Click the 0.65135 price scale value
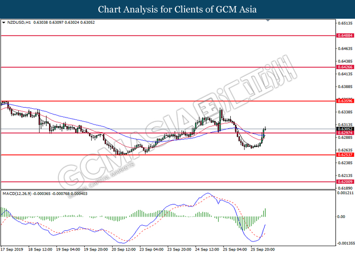 [345, 23]
